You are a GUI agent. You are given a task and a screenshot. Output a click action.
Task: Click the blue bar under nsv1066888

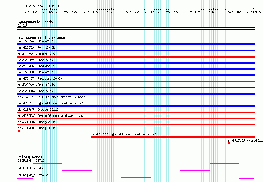pyautogui.click(x=136, y=75)
